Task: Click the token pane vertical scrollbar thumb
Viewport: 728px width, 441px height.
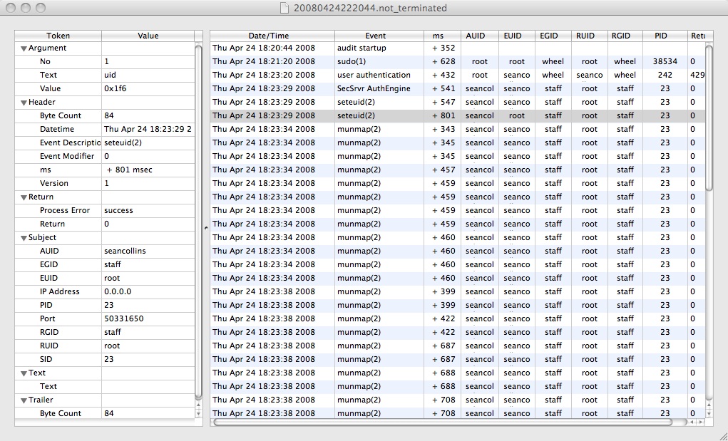Action: tap(198, 222)
